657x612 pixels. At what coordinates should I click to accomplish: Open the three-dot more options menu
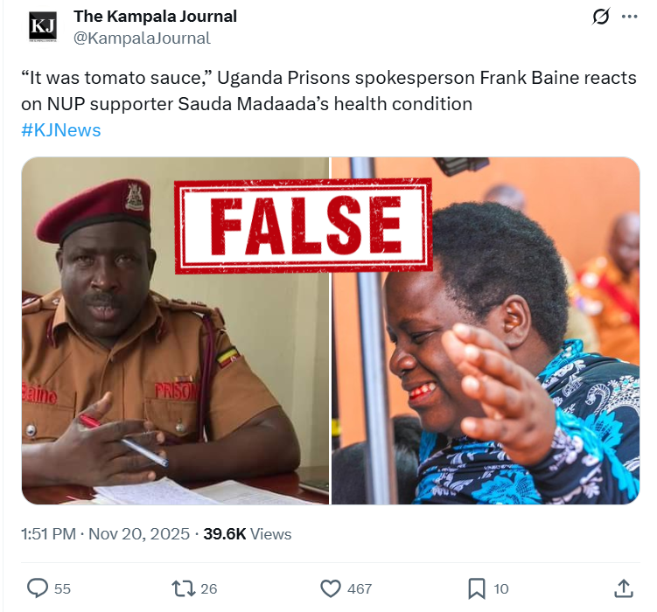pyautogui.click(x=629, y=17)
